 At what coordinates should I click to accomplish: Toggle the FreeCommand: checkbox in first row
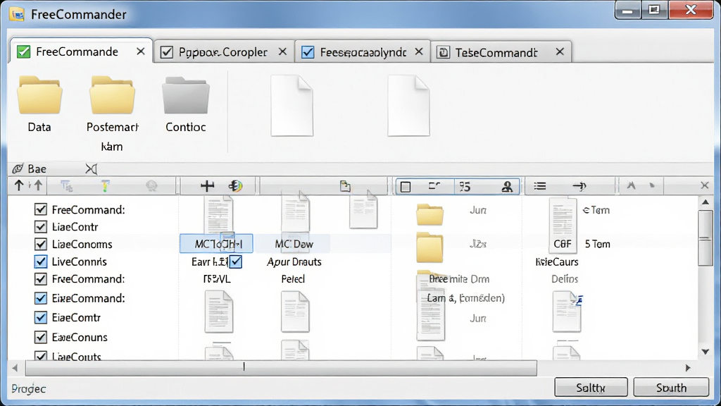[40, 209]
